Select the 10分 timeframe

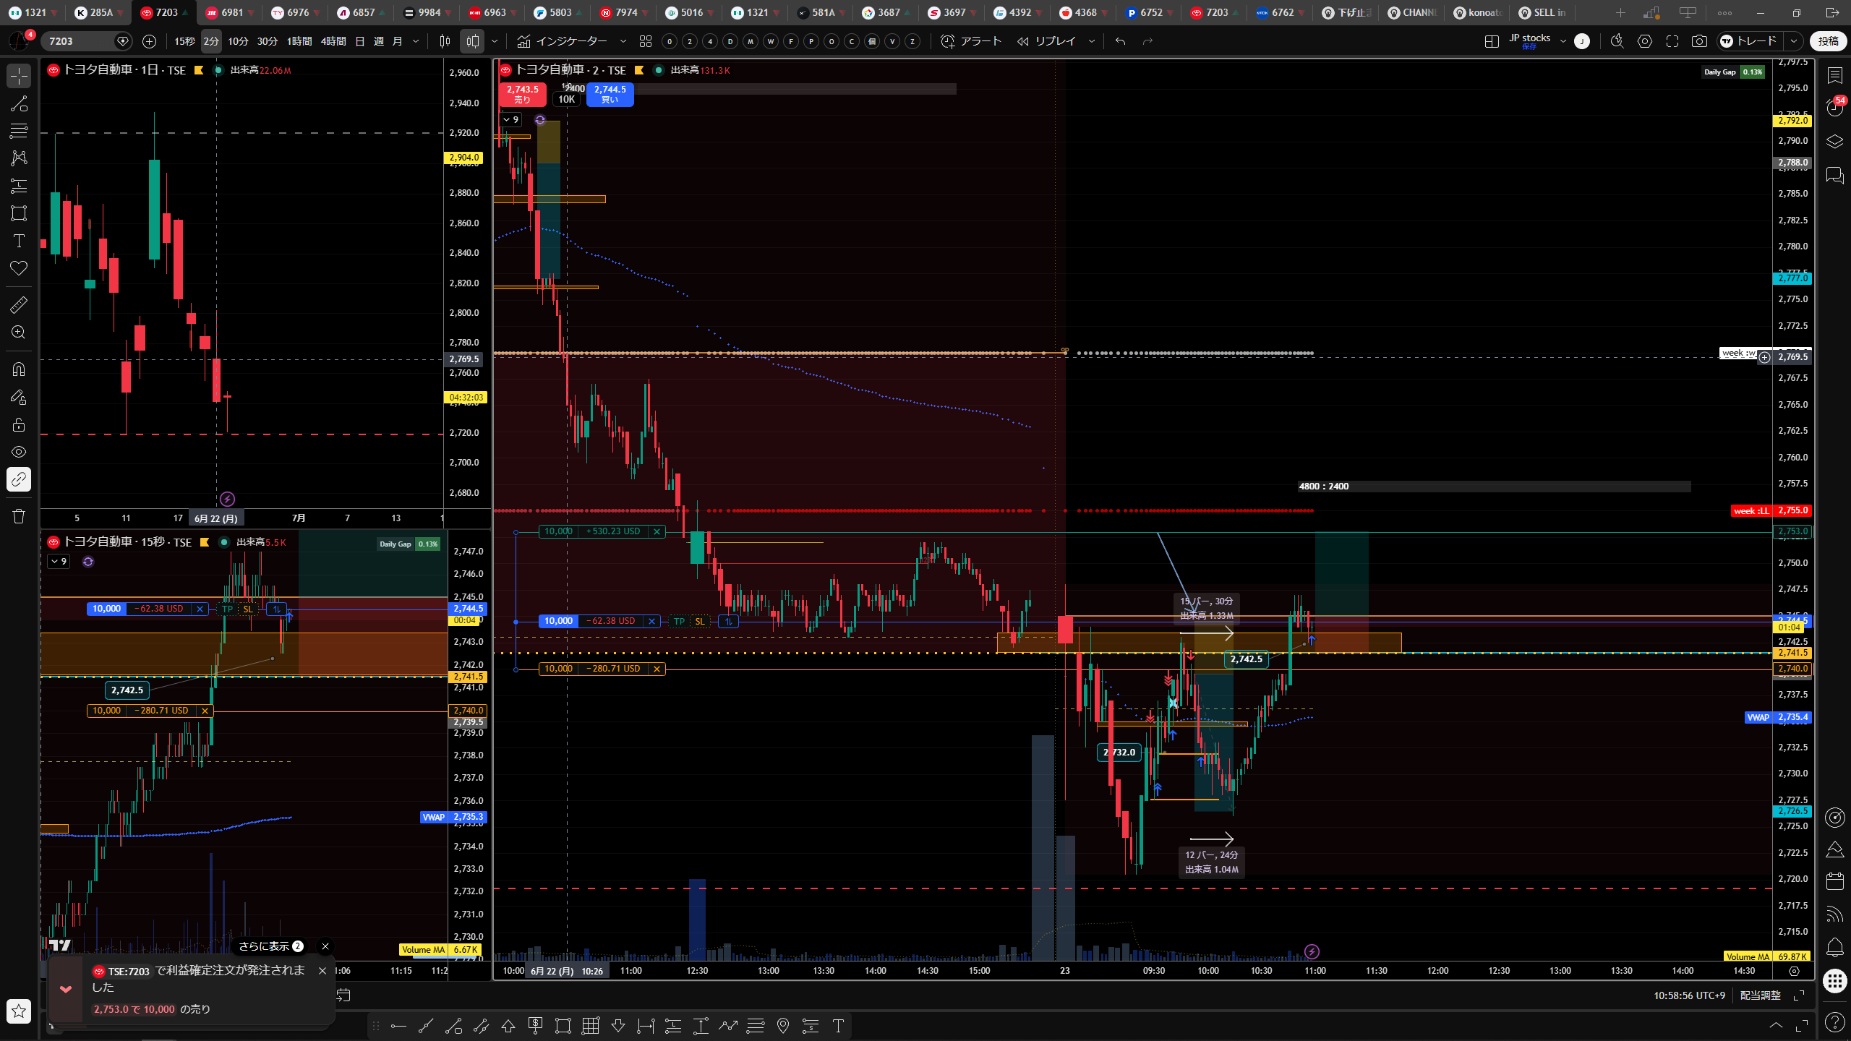[238, 41]
